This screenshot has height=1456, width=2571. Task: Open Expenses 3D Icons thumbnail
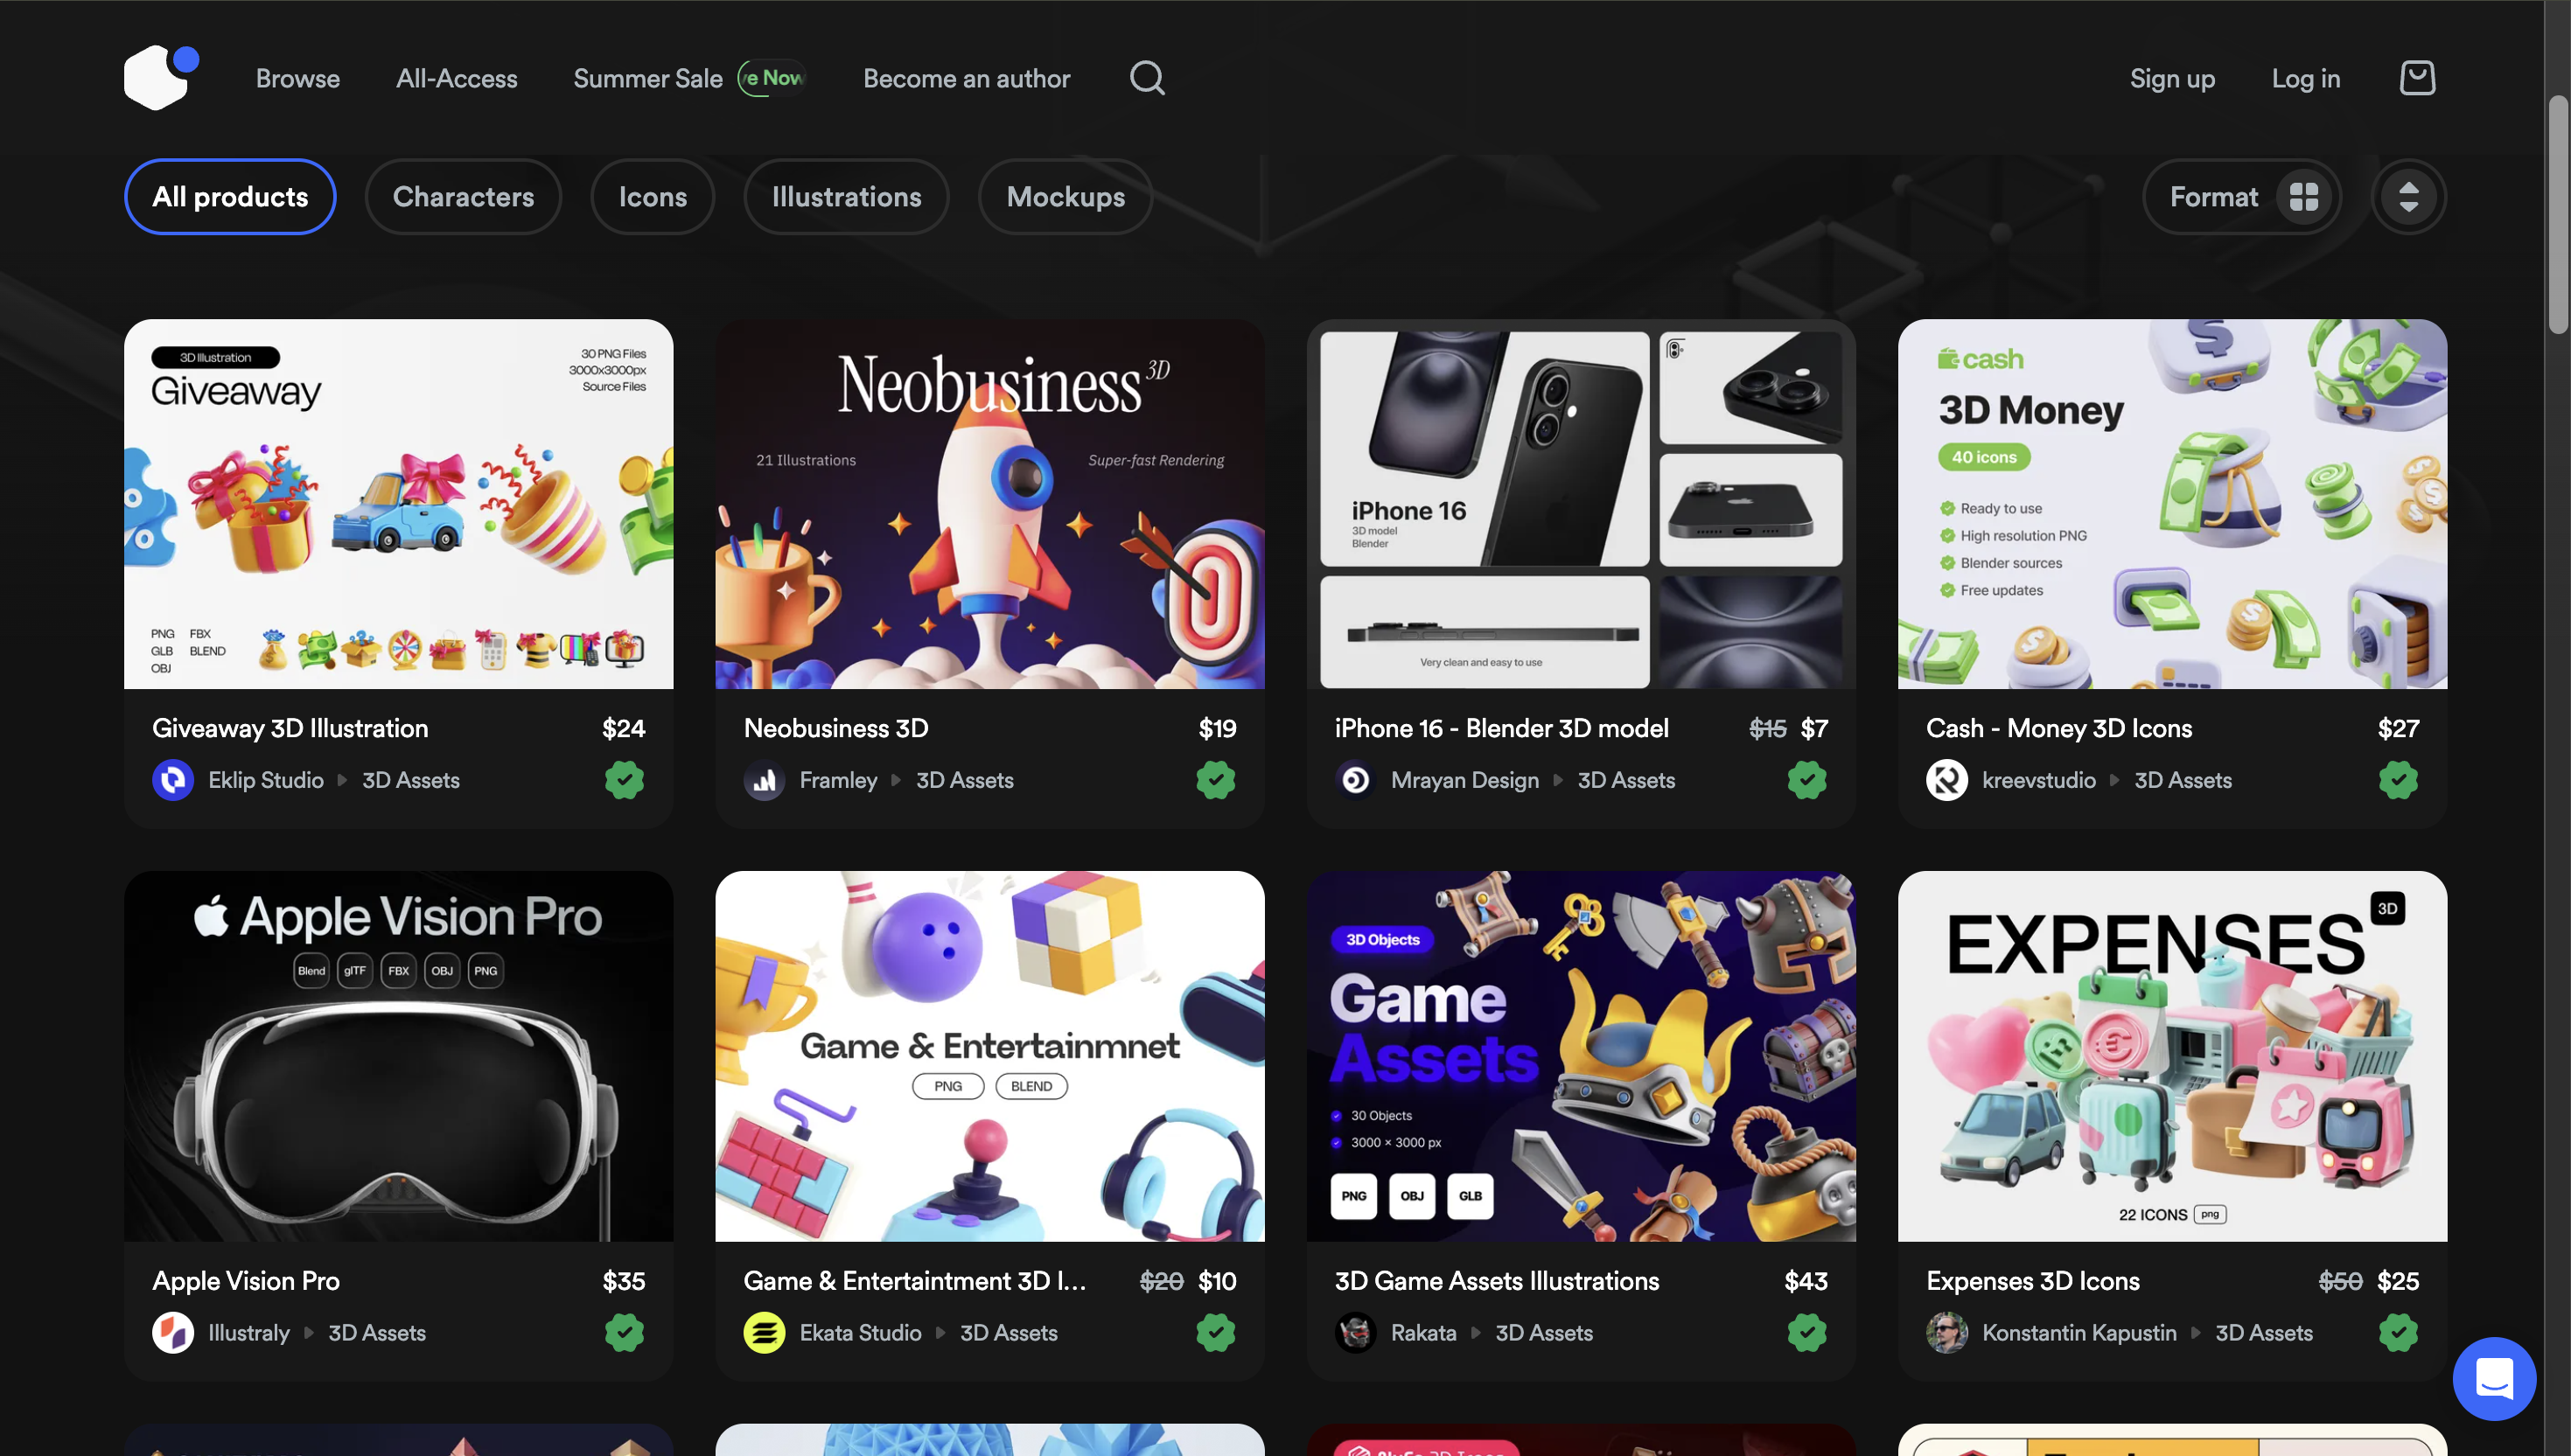pos(2172,1056)
